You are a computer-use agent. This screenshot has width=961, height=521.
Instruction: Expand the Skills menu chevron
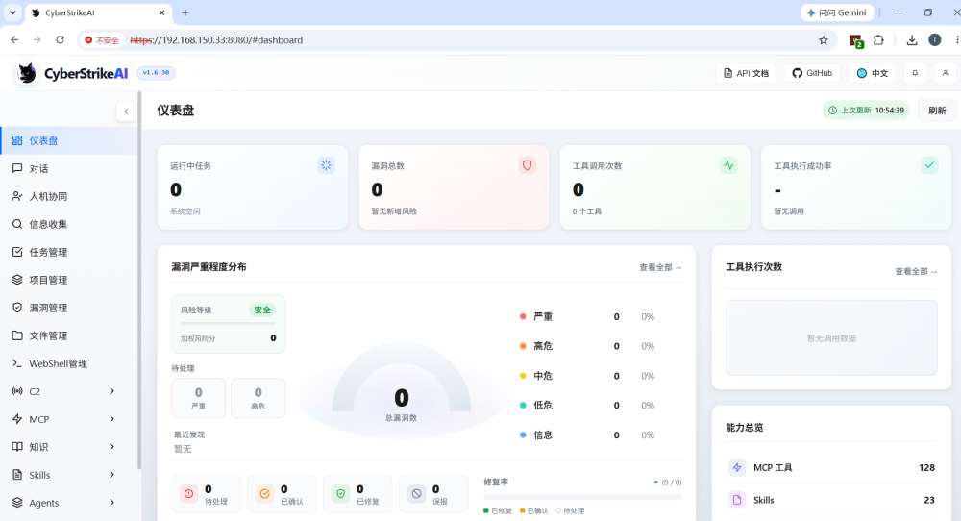(x=111, y=475)
